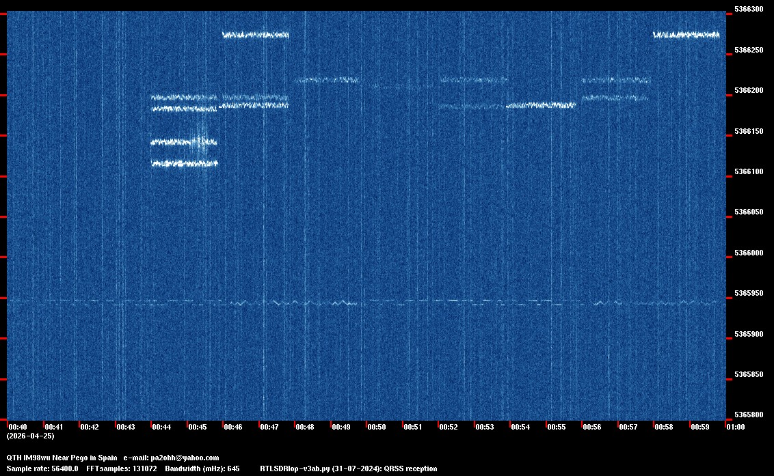Click the 5365950 frequency label
Viewport: 774px width, 476px height.
[x=749, y=294]
